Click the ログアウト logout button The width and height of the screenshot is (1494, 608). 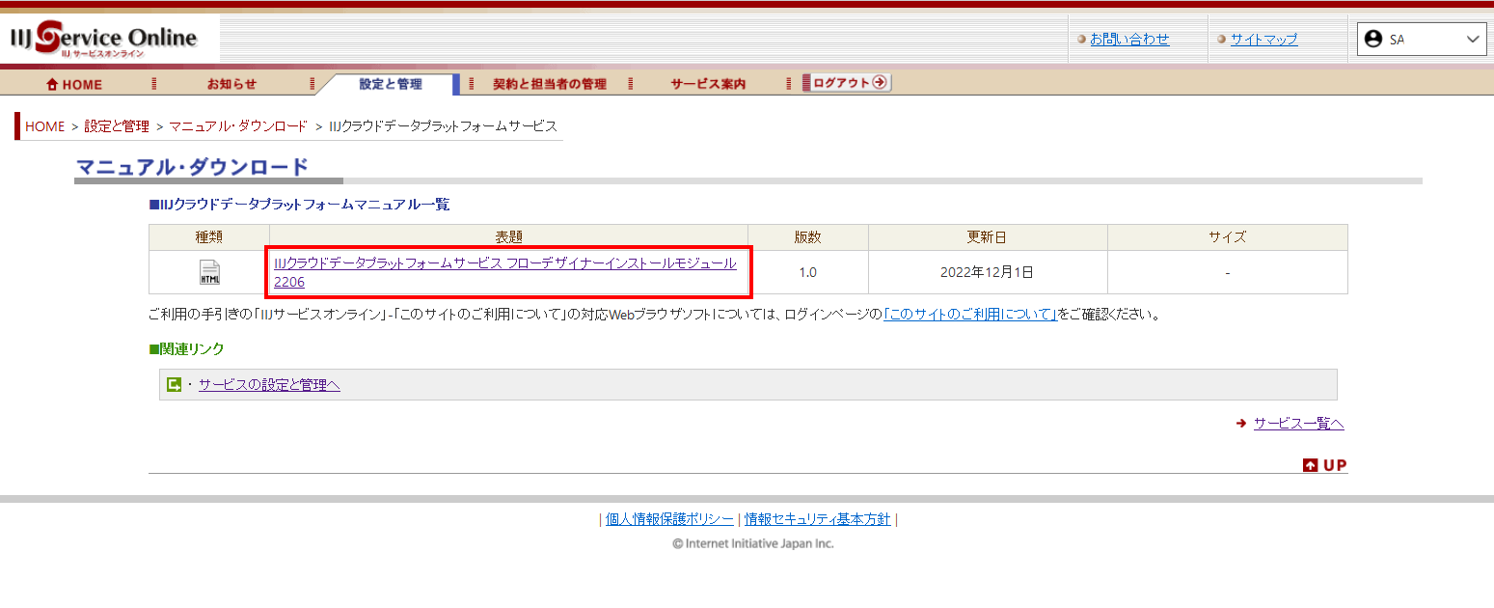[x=848, y=83]
